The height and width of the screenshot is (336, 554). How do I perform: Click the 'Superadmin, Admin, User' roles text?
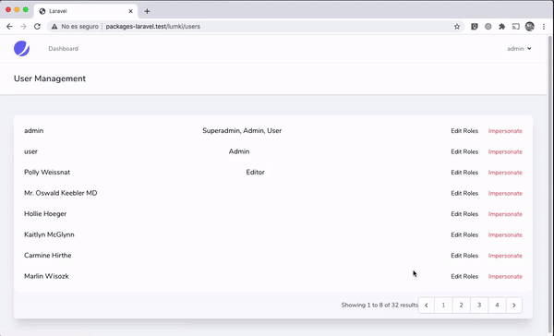[x=242, y=131]
